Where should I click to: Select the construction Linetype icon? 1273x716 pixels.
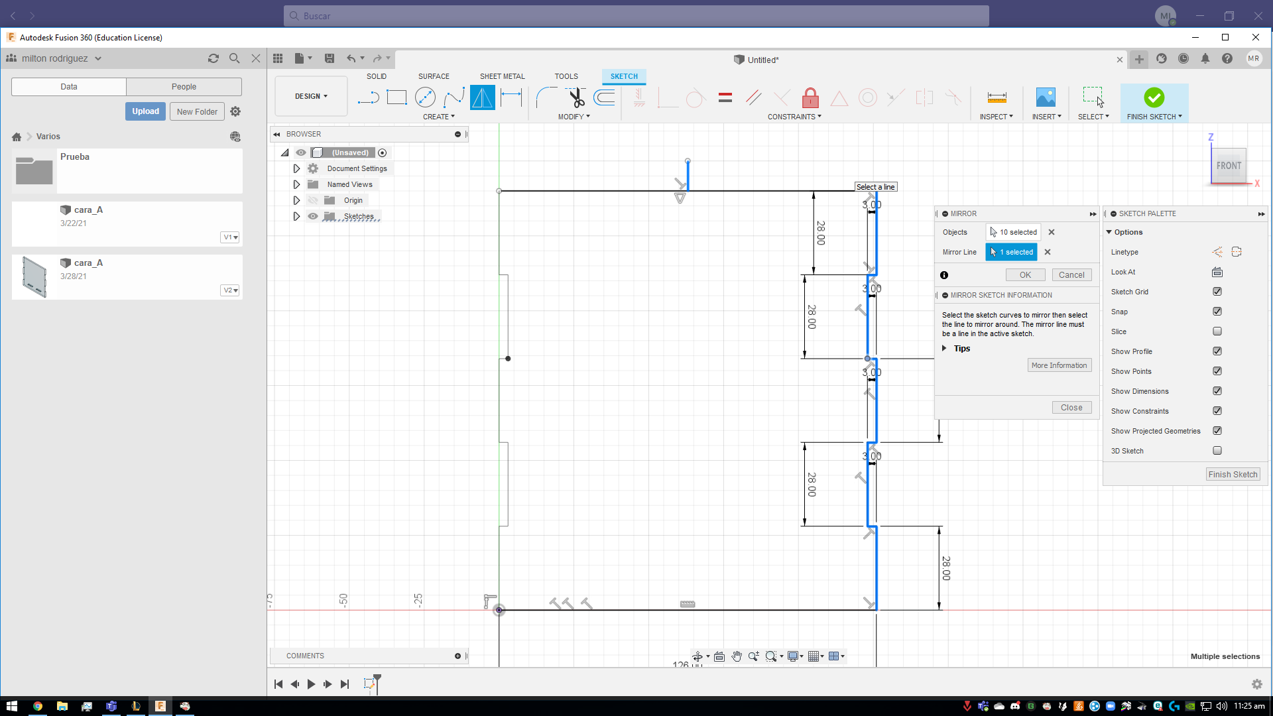1217,252
